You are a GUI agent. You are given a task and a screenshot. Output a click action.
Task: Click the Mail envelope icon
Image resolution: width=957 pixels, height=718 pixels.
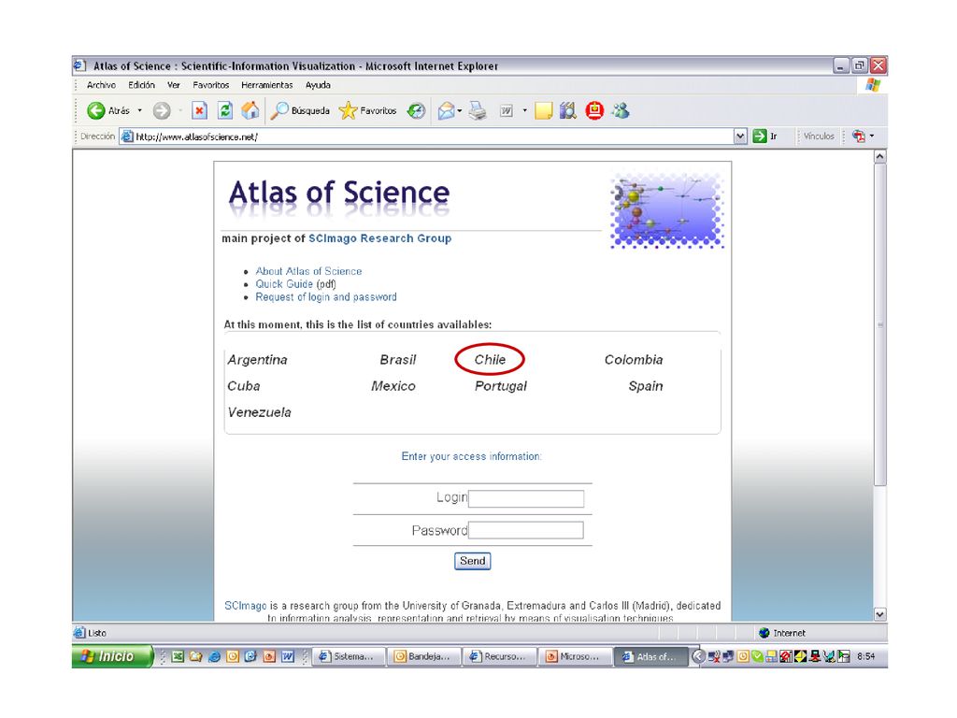[446, 110]
